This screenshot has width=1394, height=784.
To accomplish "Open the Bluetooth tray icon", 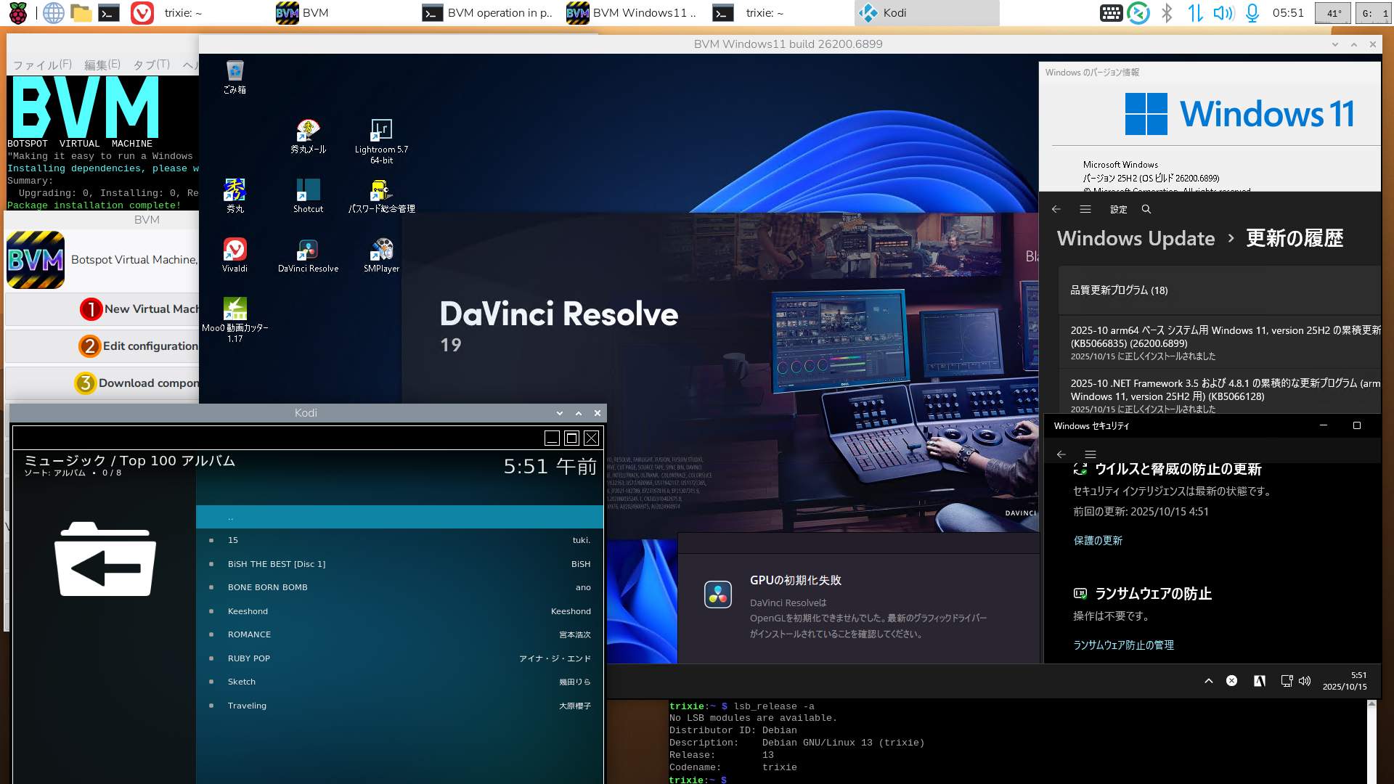I will [1167, 13].
